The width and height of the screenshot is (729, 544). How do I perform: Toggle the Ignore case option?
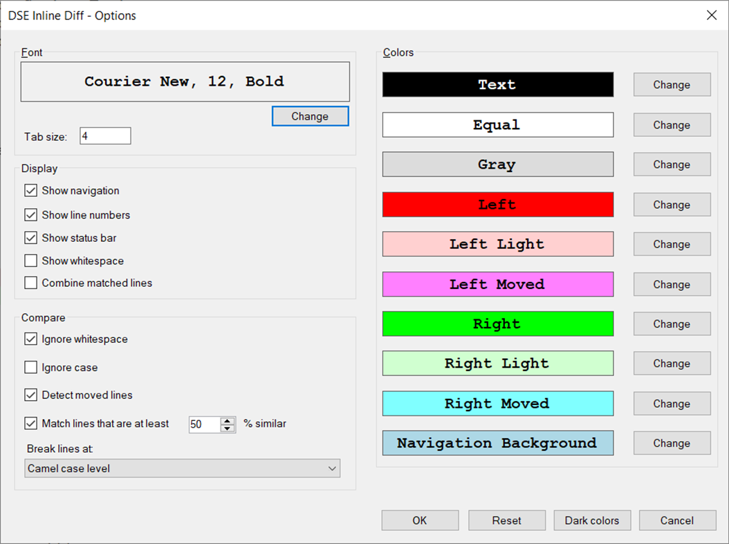point(30,367)
